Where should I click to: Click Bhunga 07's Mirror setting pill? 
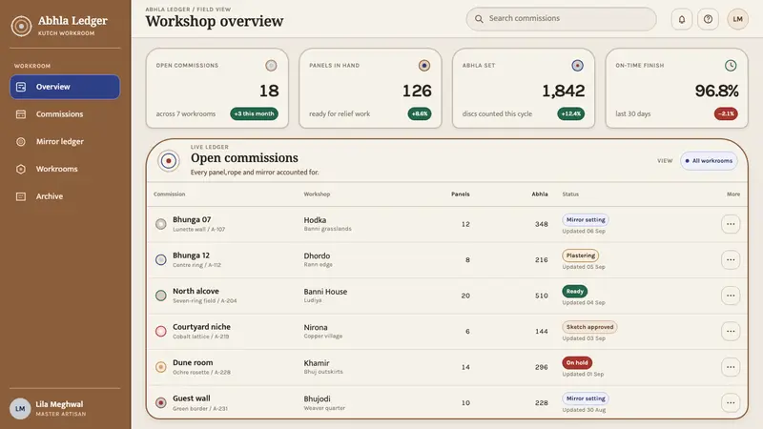click(x=586, y=220)
